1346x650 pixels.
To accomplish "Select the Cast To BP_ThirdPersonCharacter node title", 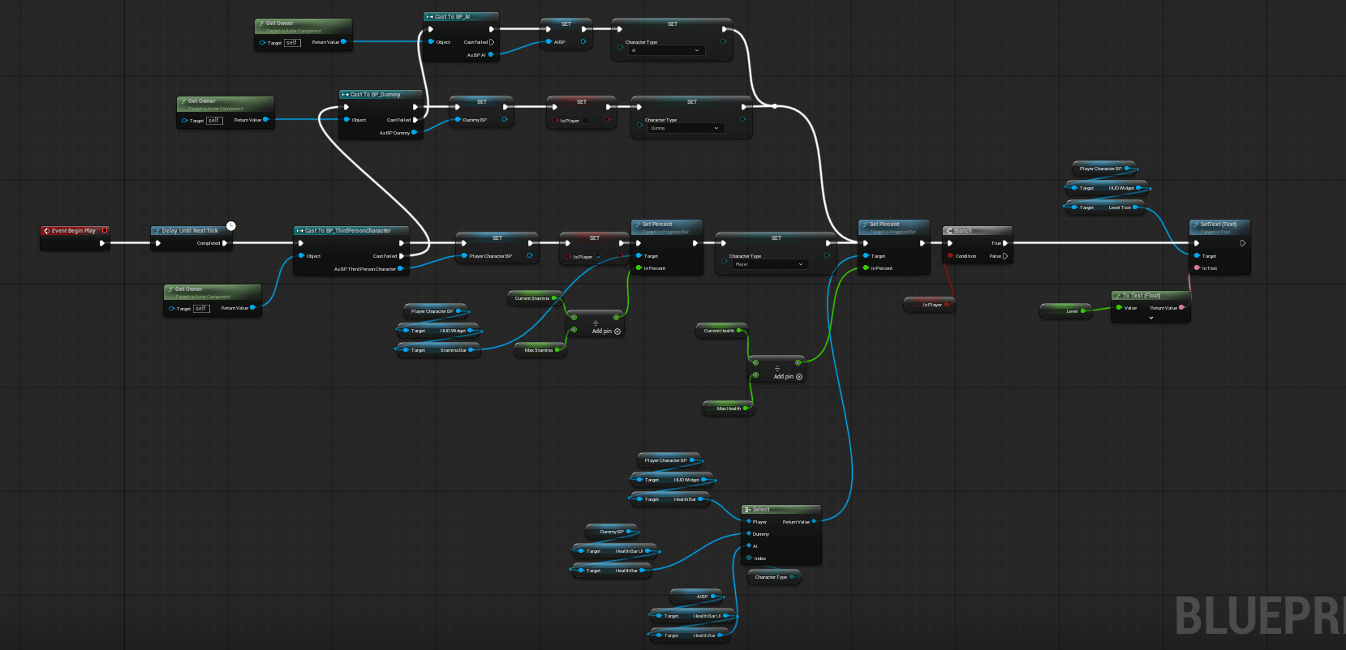I will tap(348, 231).
